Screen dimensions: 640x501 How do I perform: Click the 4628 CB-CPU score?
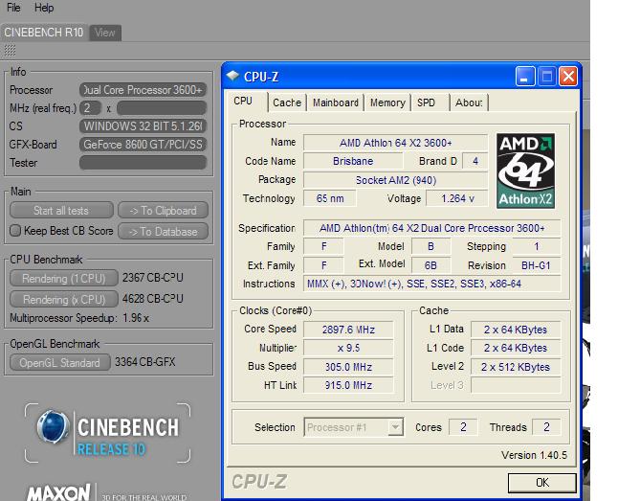153,299
